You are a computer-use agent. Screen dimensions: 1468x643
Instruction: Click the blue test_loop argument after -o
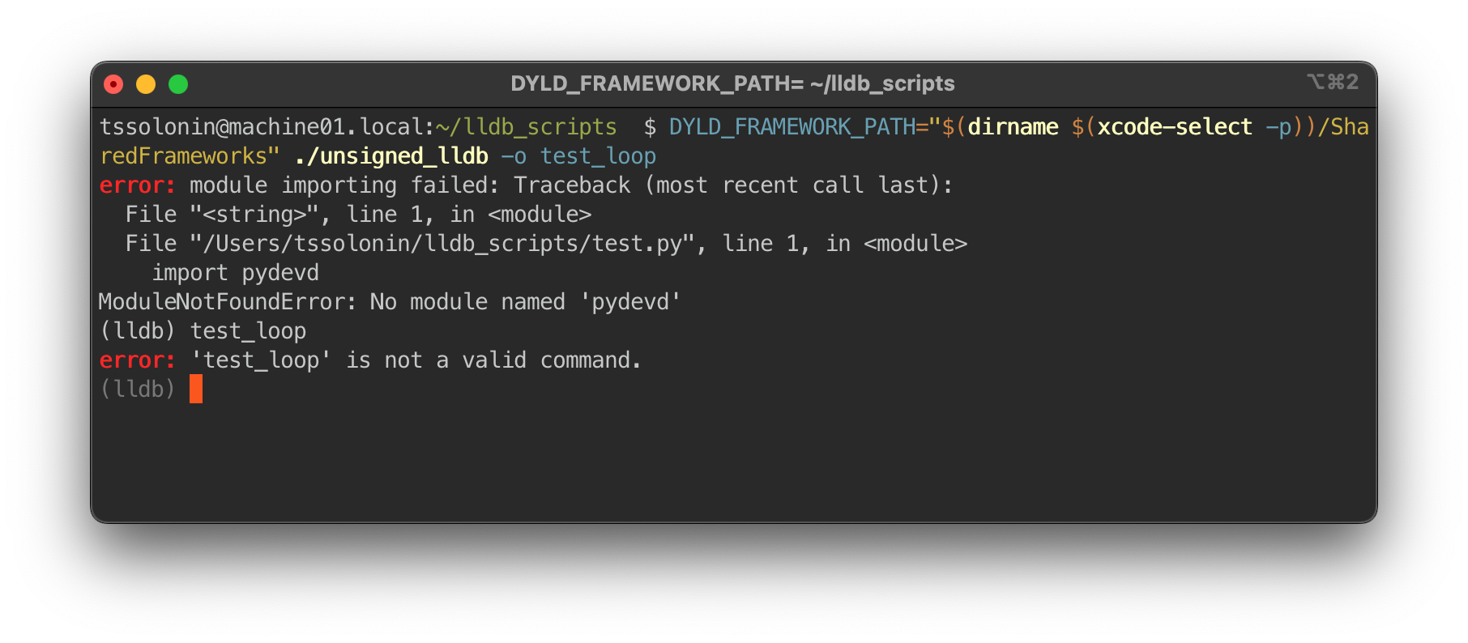pos(598,156)
